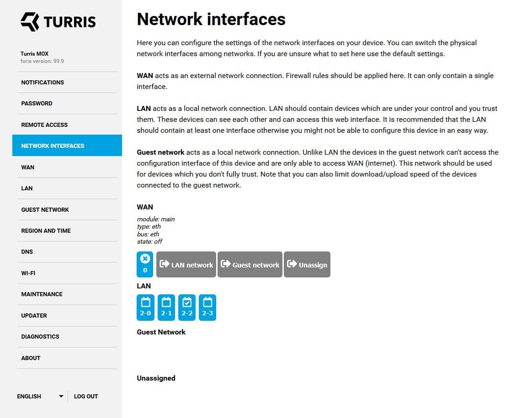Open the Wi-Fi settings page
Viewport: 505px width, 418px height.
(x=28, y=273)
